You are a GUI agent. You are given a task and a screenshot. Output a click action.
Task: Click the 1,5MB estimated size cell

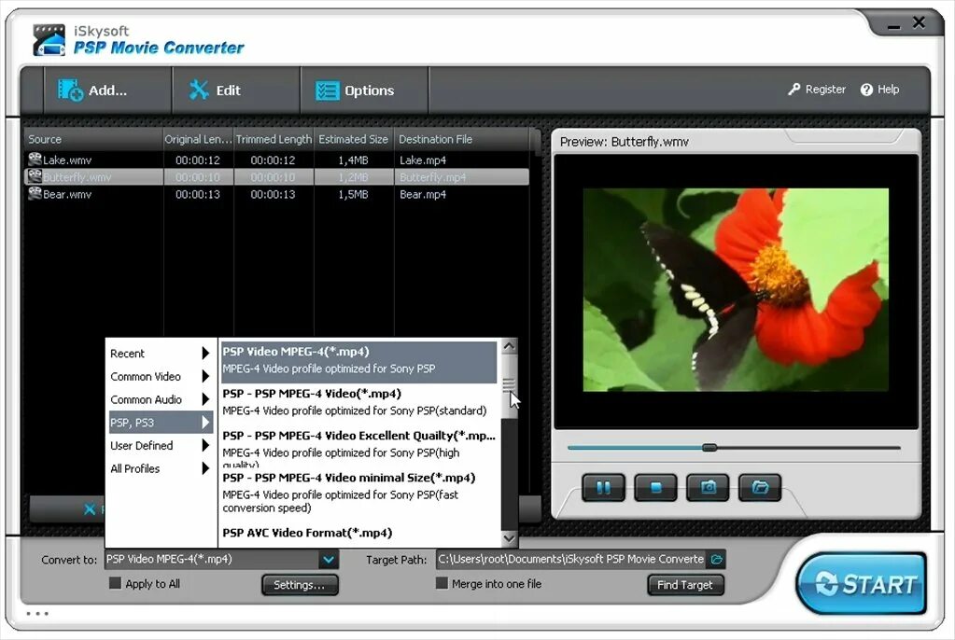point(354,194)
